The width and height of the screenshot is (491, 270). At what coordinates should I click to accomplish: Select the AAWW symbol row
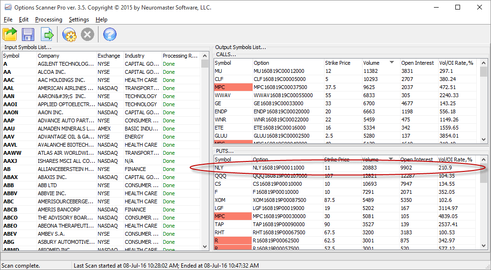[x=101, y=153]
